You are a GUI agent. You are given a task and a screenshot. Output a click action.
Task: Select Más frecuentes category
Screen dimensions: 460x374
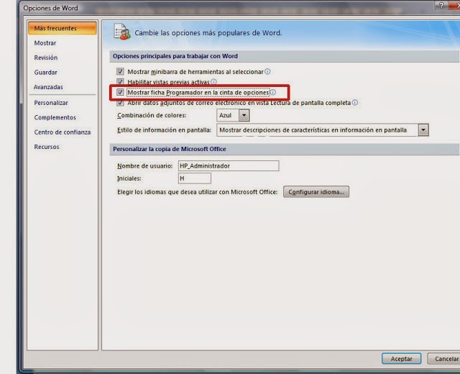(x=63, y=28)
